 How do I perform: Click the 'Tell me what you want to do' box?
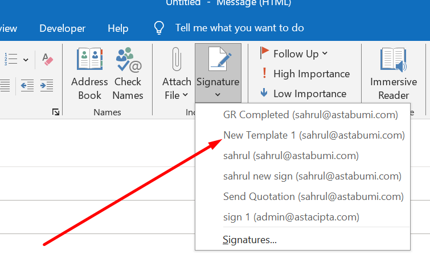click(x=239, y=28)
